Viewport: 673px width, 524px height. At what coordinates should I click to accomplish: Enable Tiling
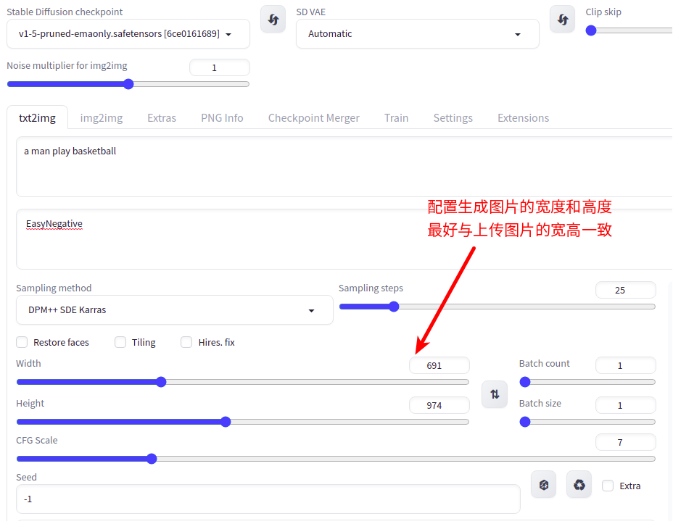coord(120,342)
